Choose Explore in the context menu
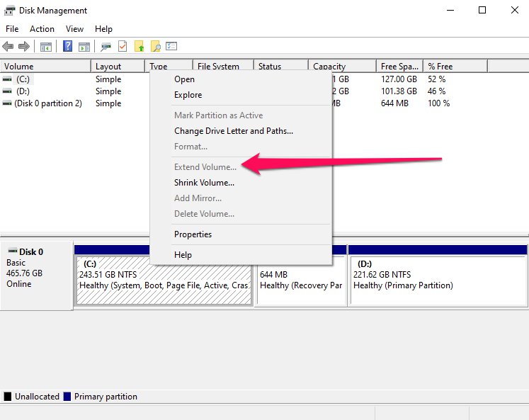The width and height of the screenshot is (529, 420). point(188,95)
